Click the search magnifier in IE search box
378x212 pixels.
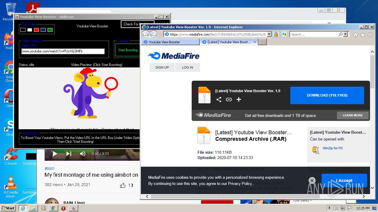(x=341, y=34)
